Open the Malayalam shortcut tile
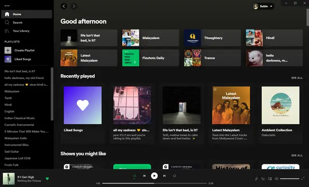This screenshot has width=309, height=187. point(151,38)
